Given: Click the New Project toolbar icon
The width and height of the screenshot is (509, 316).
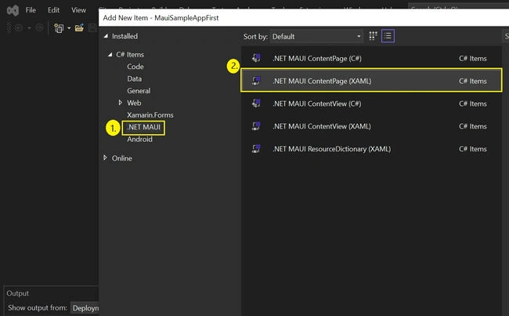Looking at the screenshot, I should pyautogui.click(x=59, y=28).
